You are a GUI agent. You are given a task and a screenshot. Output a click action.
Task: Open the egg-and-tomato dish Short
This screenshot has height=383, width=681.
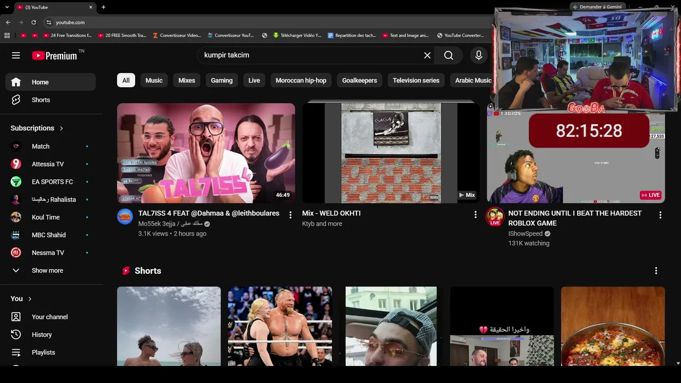pyautogui.click(x=613, y=326)
